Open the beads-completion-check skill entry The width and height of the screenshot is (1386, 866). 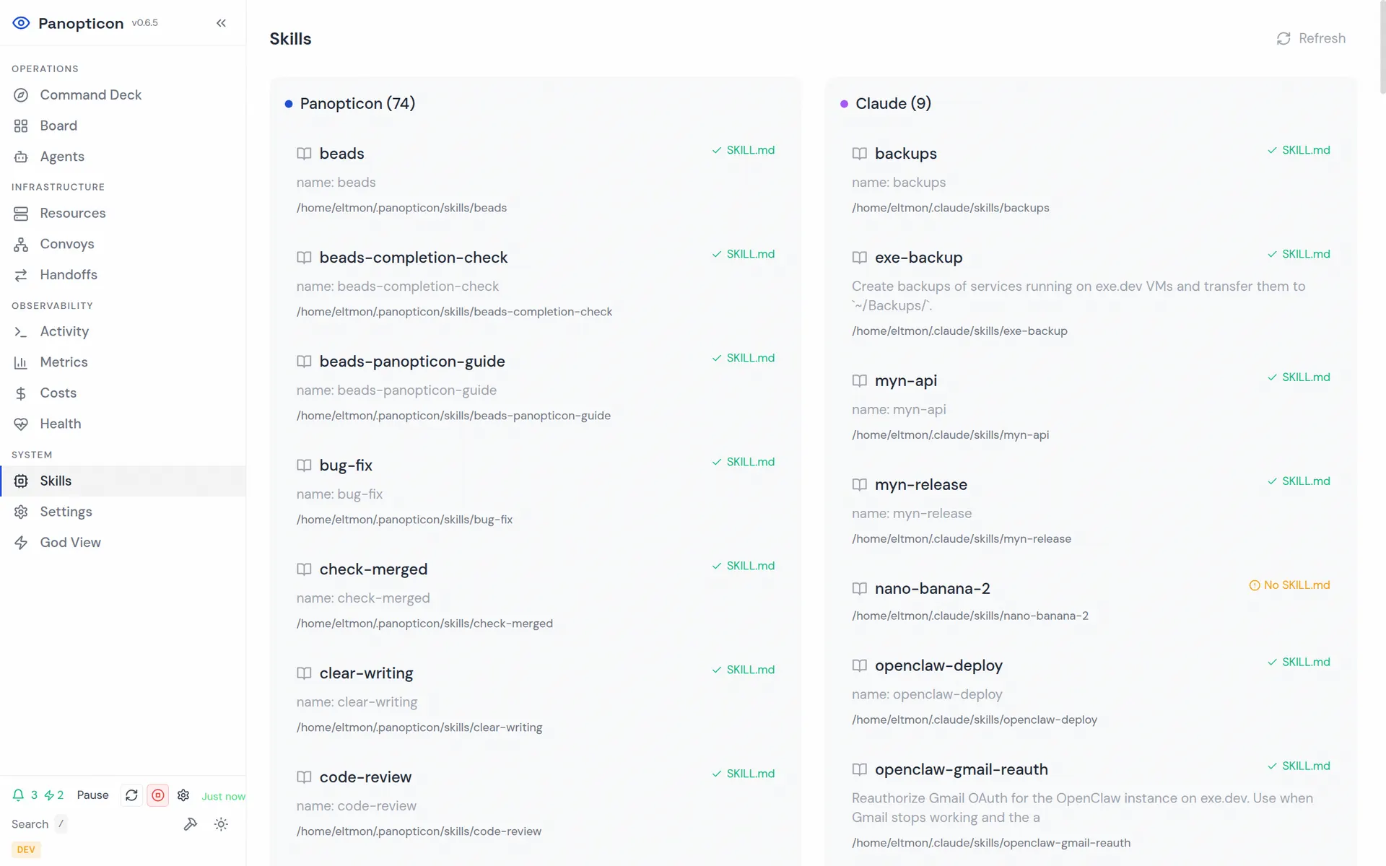coord(413,258)
